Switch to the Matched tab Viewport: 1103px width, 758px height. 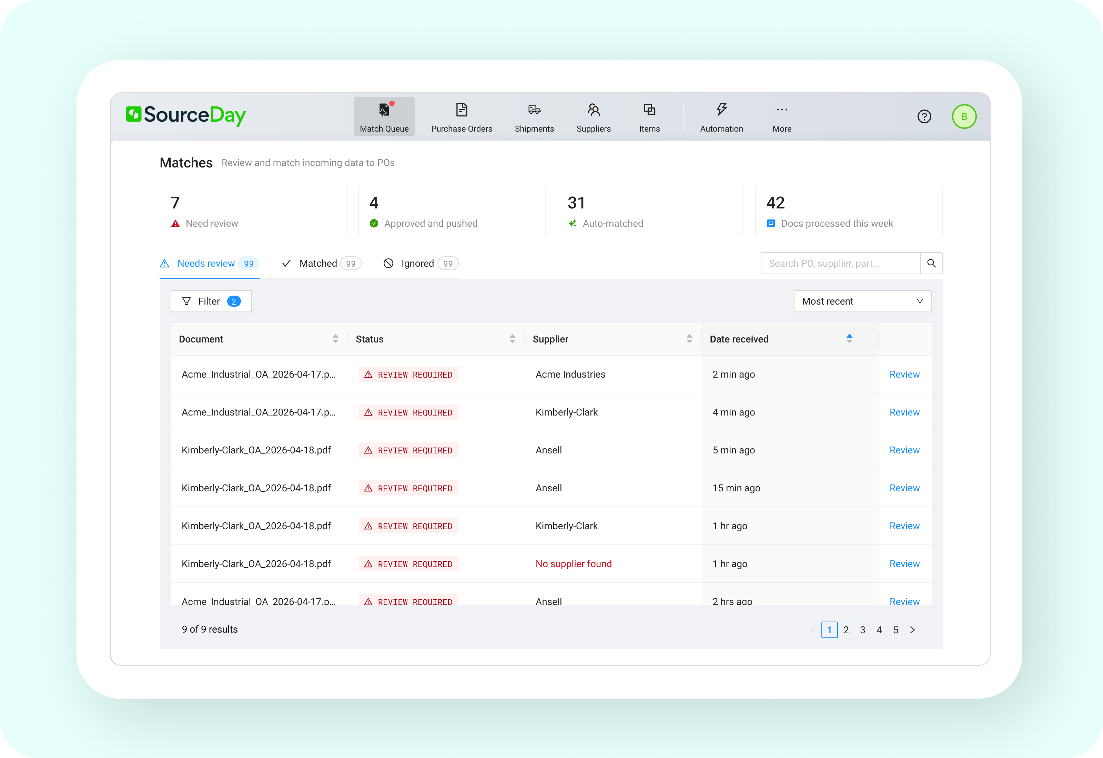321,264
